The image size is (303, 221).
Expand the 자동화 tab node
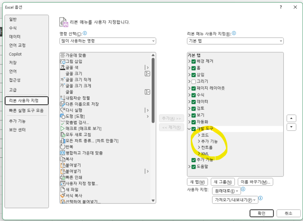point(189,122)
